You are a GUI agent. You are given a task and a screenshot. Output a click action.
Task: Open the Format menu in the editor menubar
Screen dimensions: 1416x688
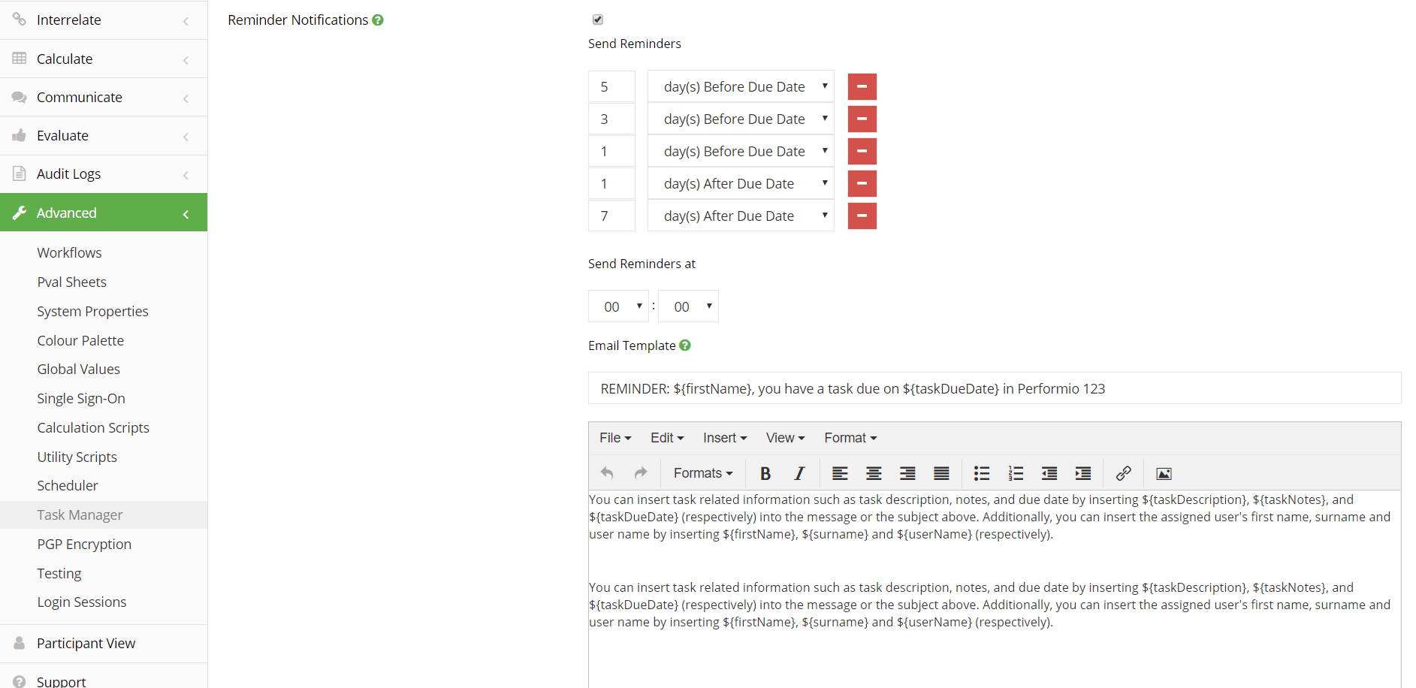point(850,438)
